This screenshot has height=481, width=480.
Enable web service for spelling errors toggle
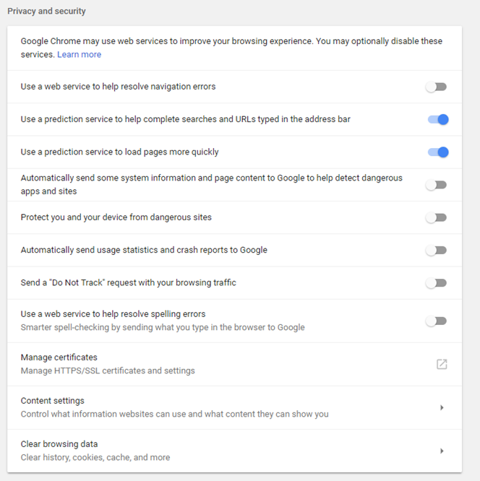(x=436, y=321)
